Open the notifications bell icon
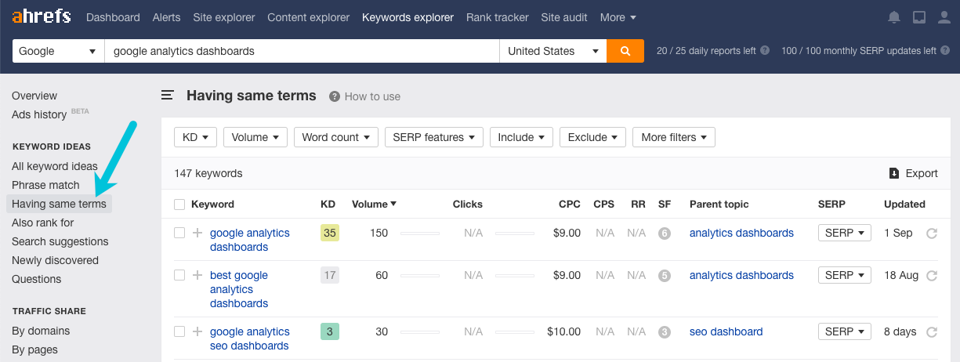 pyautogui.click(x=894, y=17)
